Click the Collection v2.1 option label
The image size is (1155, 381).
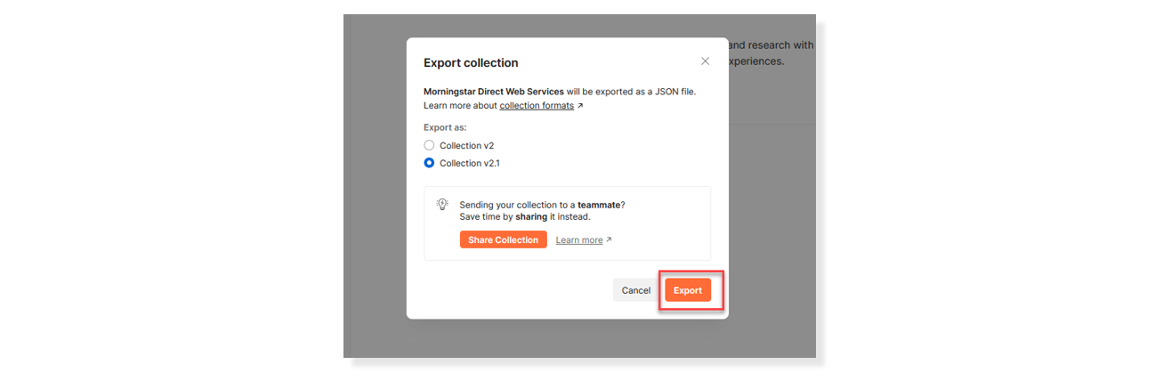point(470,163)
